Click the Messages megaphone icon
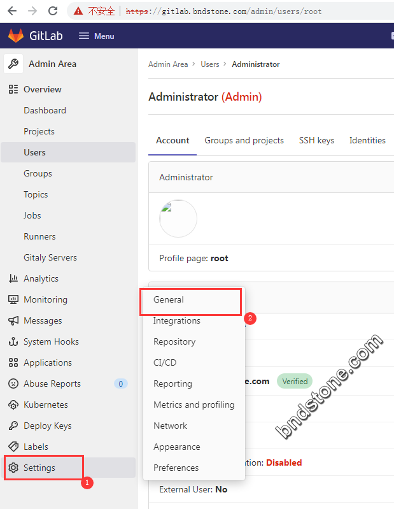Image resolution: width=394 pixels, height=509 pixels. tap(13, 320)
